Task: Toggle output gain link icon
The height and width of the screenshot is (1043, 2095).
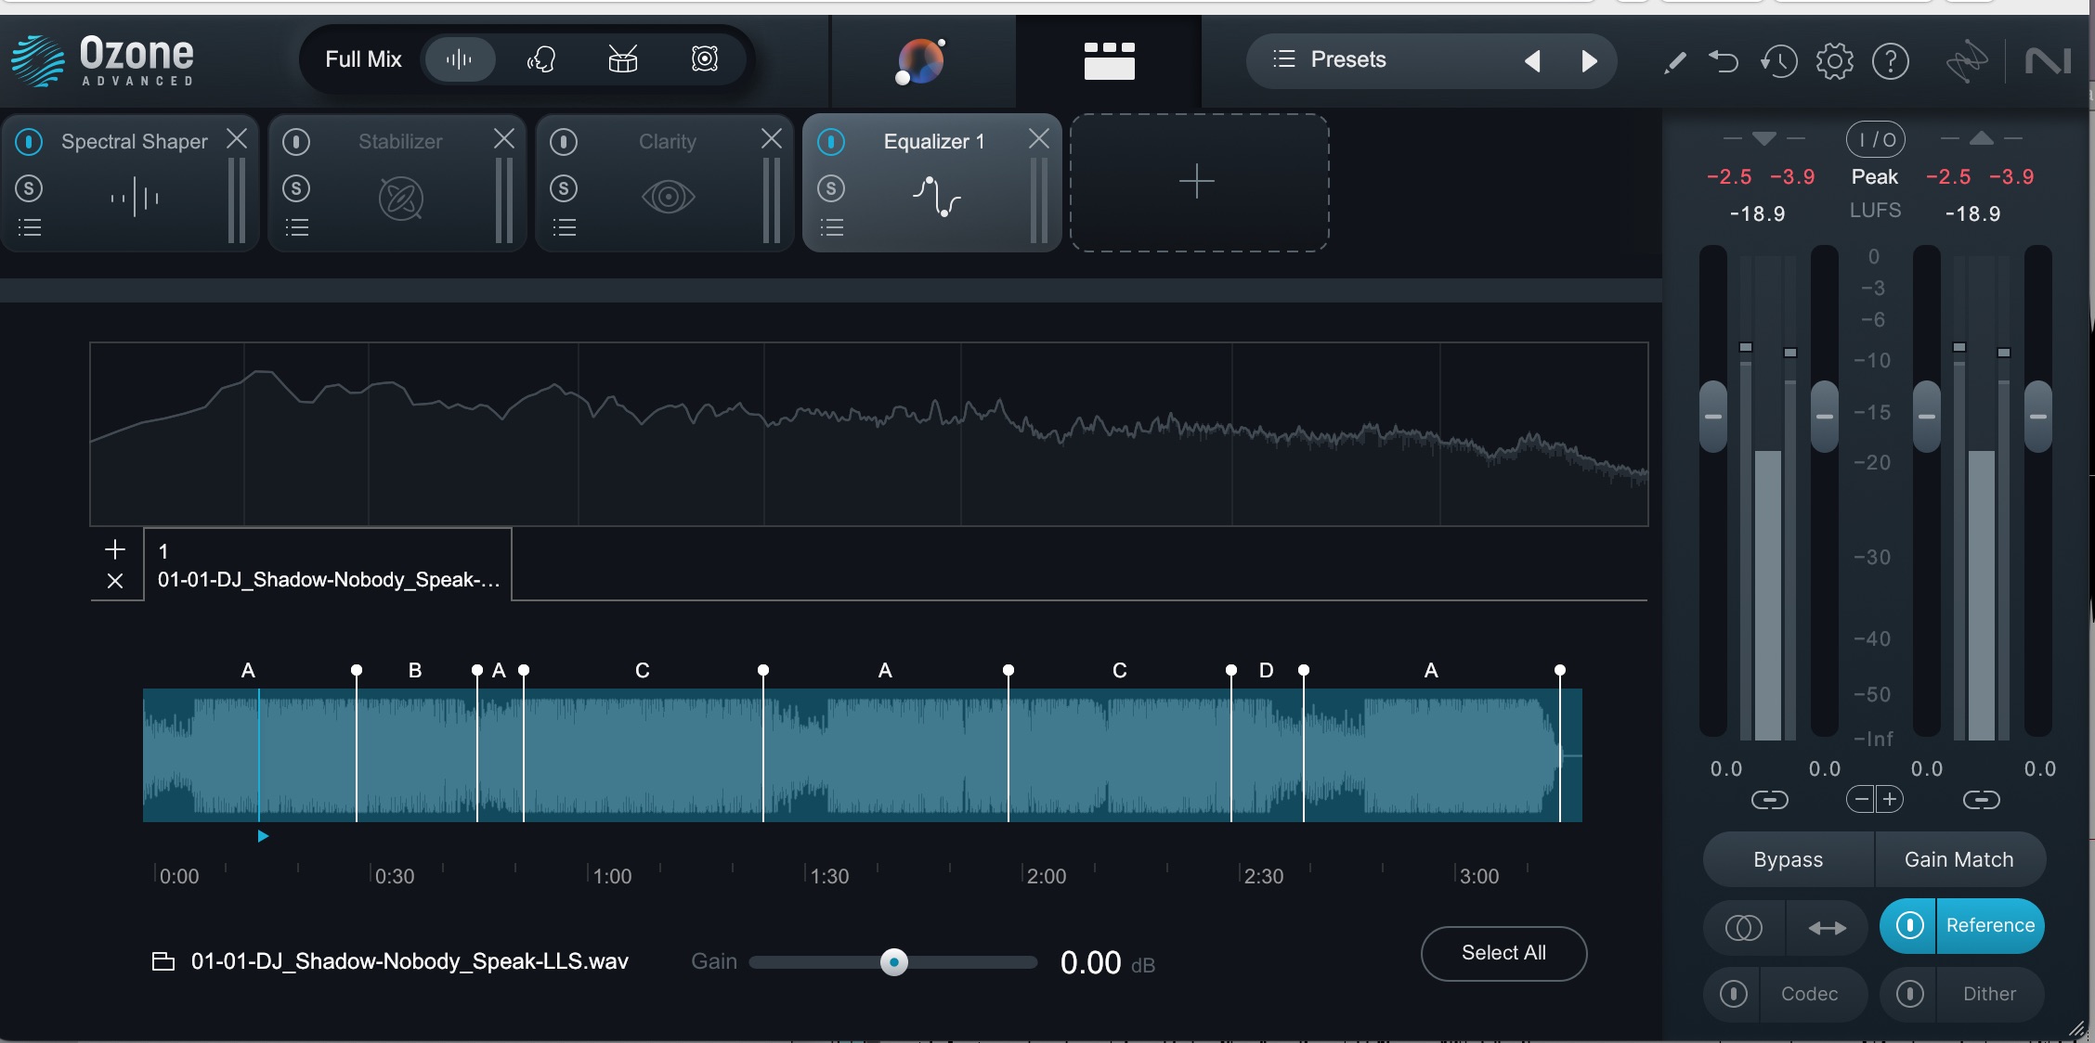Action: pyautogui.click(x=1981, y=800)
